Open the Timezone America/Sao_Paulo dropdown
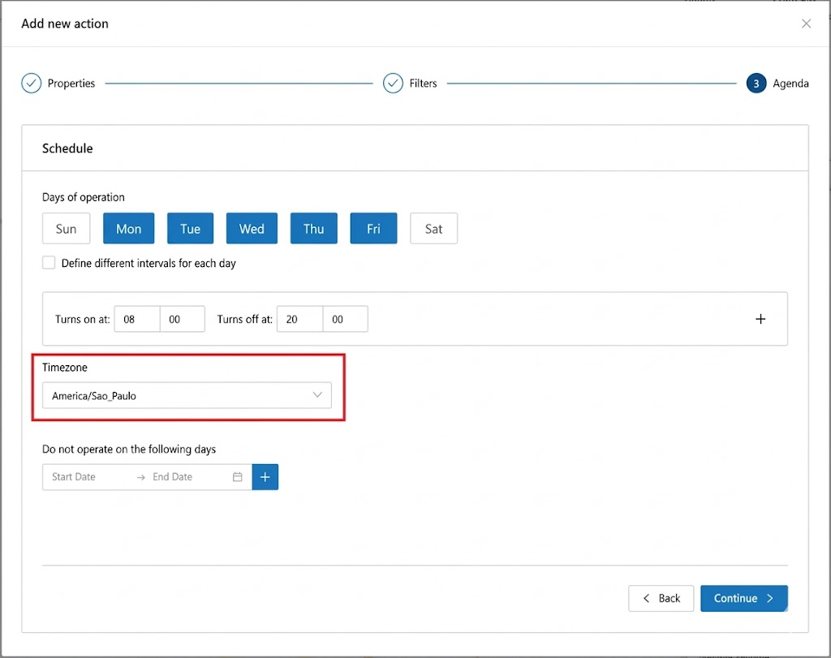831x658 pixels. tap(187, 396)
